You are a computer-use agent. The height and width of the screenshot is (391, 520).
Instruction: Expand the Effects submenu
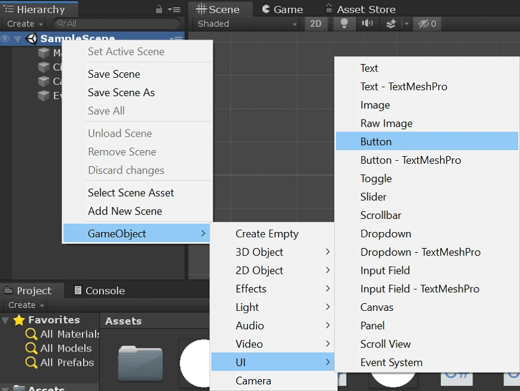click(273, 289)
